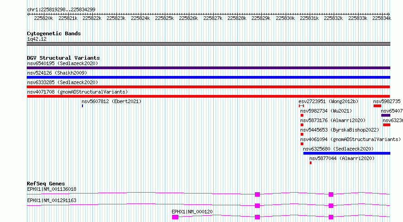Click the 1q42.12 band name text
Viewport: 403px width, 222px height.
(37, 39)
